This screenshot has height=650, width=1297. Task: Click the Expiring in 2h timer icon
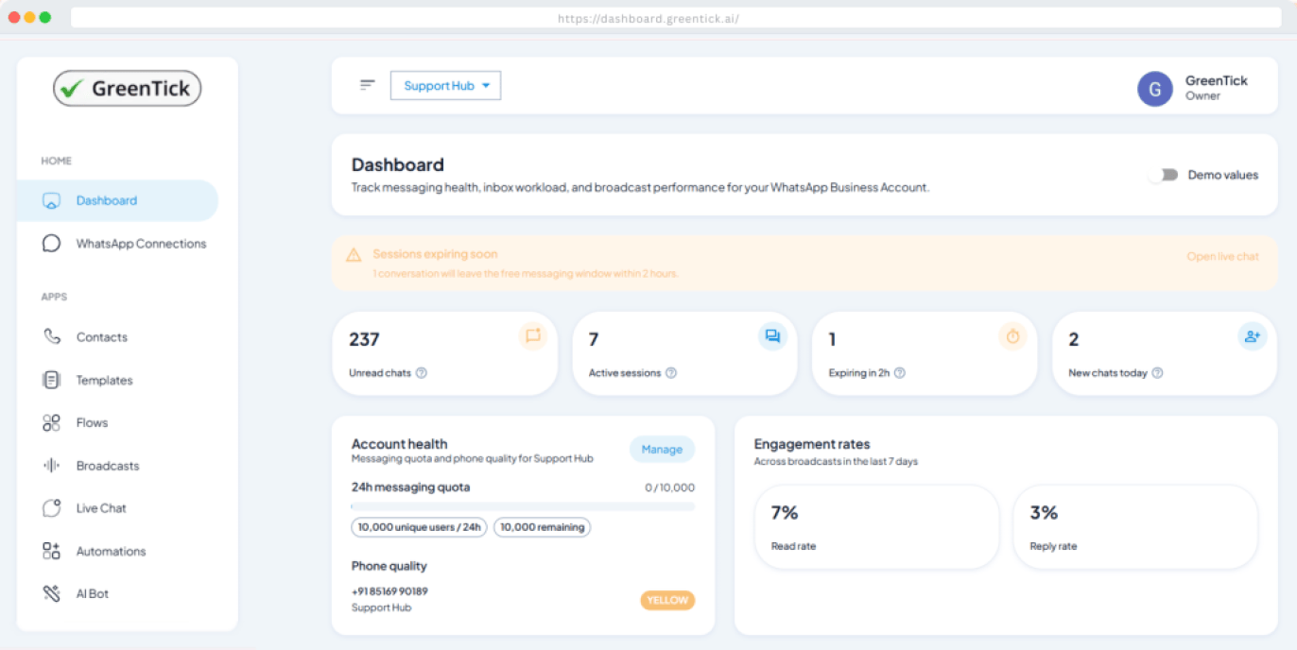(1012, 335)
